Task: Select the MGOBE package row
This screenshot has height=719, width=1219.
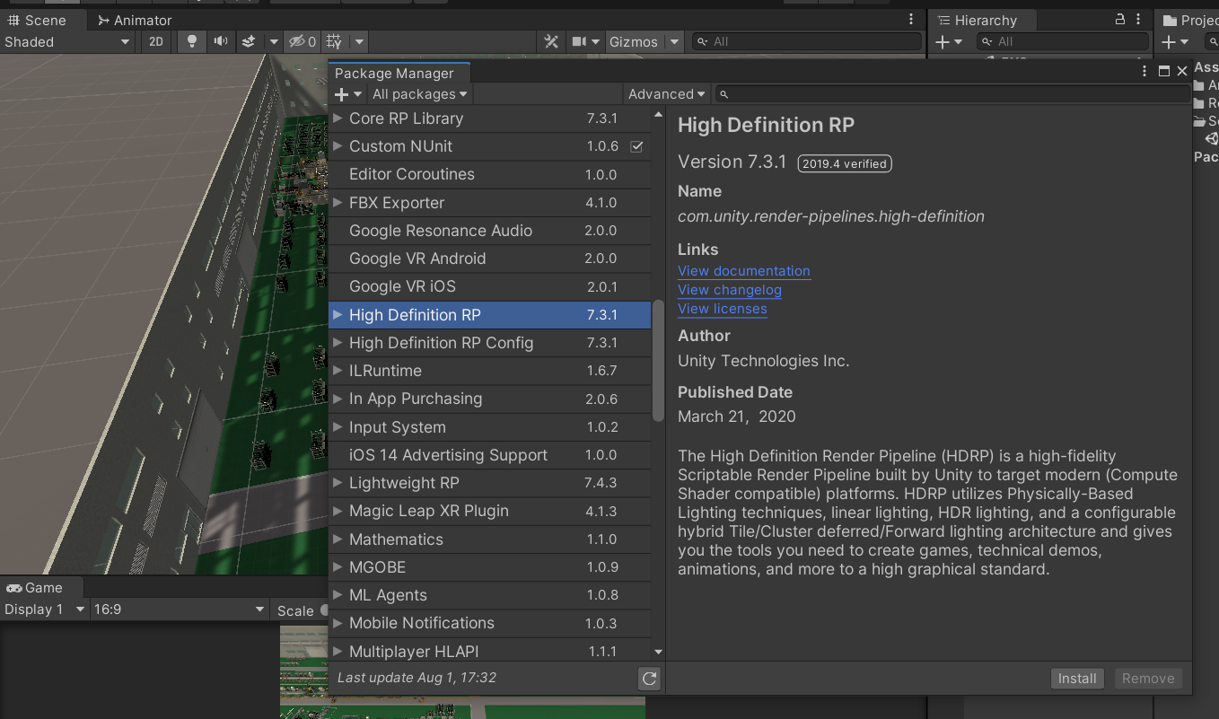Action: tap(489, 567)
